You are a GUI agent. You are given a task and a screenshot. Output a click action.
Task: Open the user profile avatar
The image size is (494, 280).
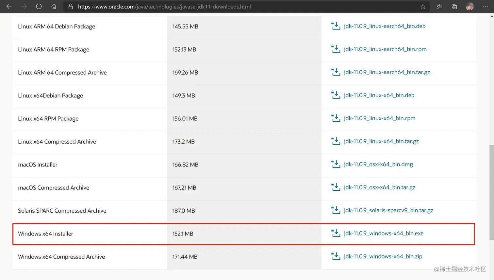click(x=469, y=7)
